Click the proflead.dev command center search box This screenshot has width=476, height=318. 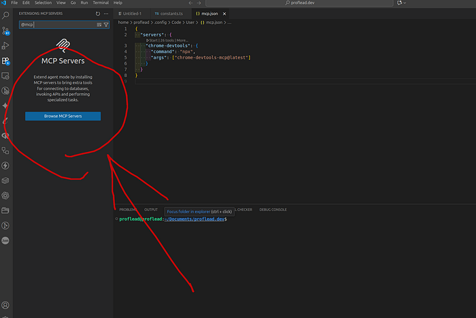coord(299,3)
